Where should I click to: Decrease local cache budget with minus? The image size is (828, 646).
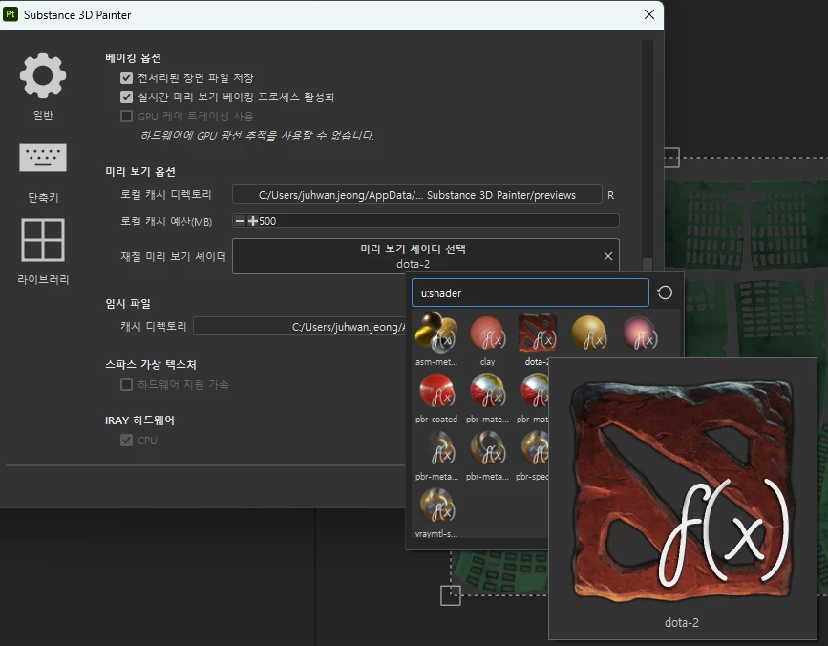239,221
